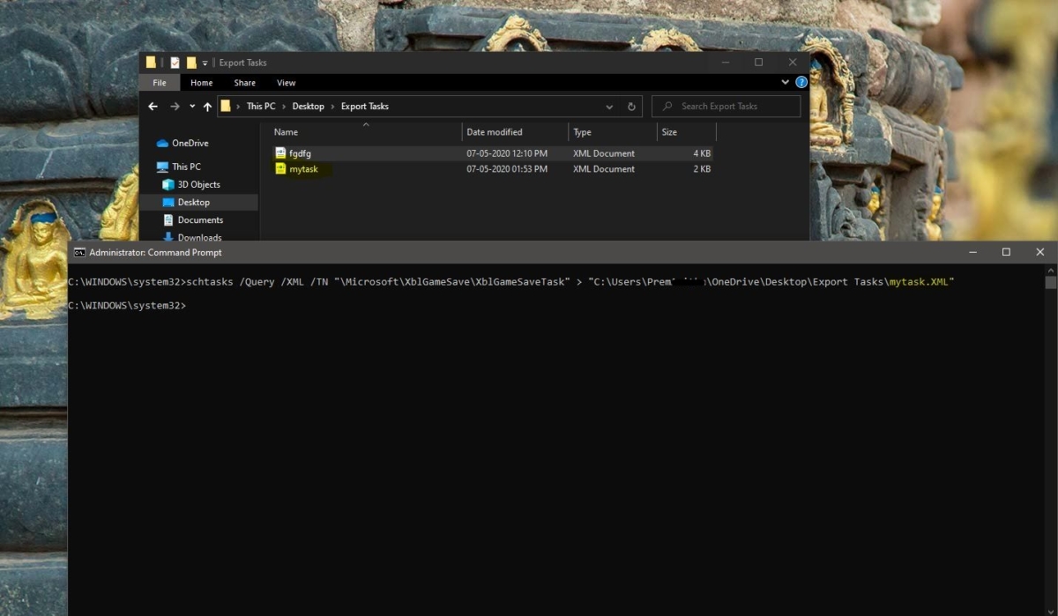
Task: Click the Properties quick access icon
Action: point(175,63)
